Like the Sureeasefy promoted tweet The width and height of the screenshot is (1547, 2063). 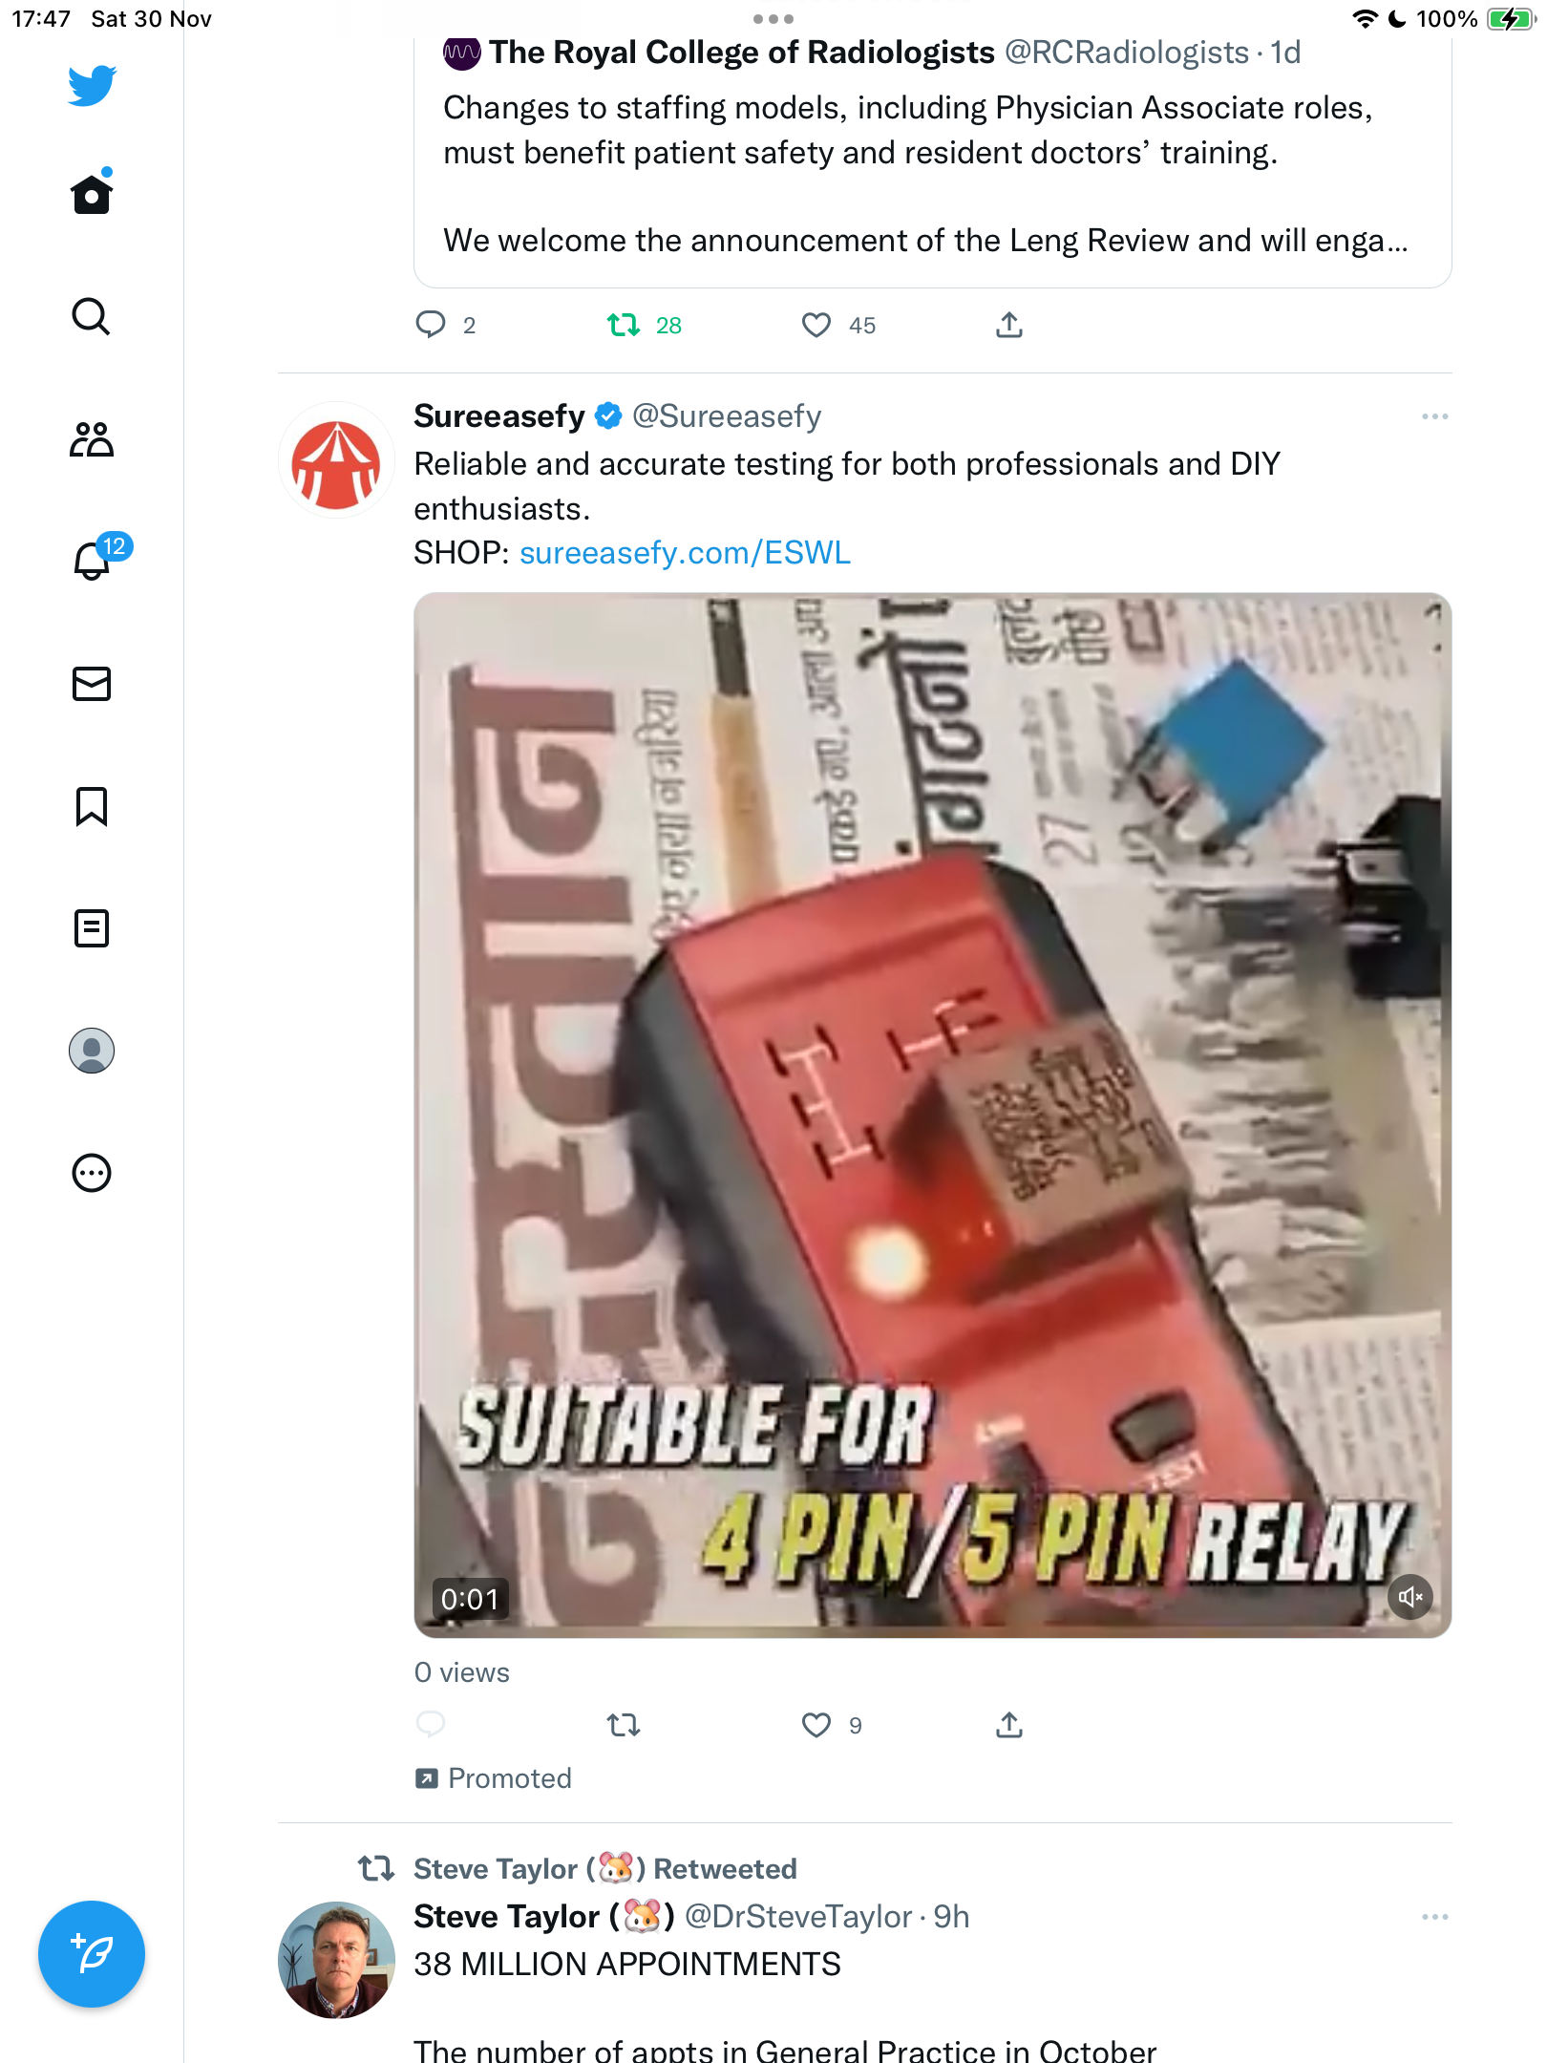tap(816, 1725)
